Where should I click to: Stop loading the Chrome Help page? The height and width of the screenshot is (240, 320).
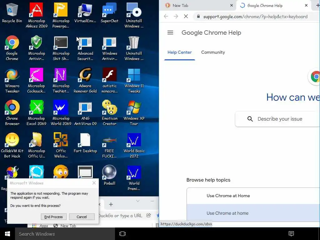(186, 16)
